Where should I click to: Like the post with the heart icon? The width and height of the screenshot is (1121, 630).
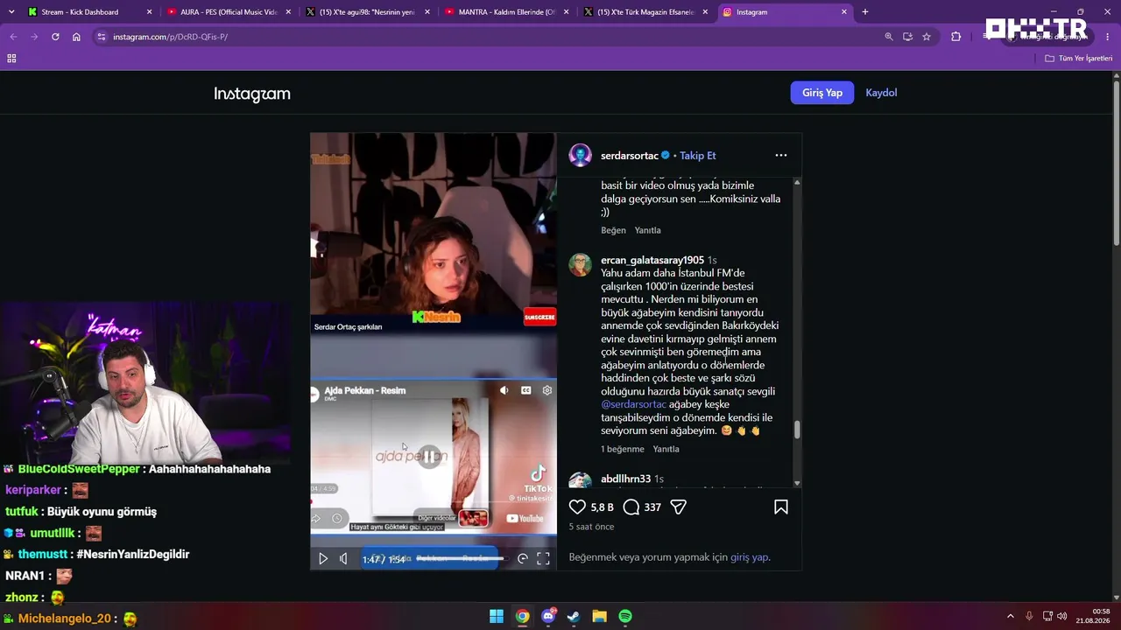click(x=577, y=507)
